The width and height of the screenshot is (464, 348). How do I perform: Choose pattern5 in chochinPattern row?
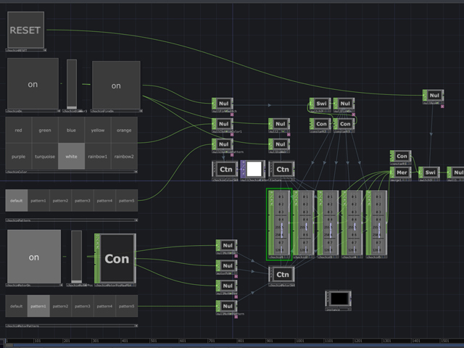pyautogui.click(x=127, y=200)
